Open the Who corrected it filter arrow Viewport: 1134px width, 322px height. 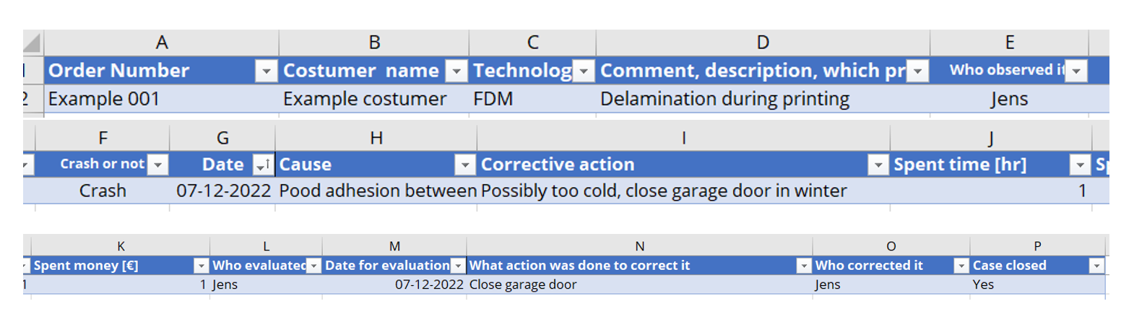tap(961, 266)
